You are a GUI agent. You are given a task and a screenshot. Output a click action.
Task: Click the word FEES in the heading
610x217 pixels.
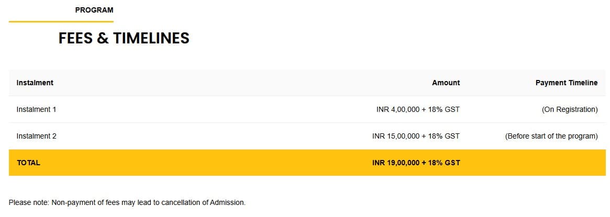76,38
